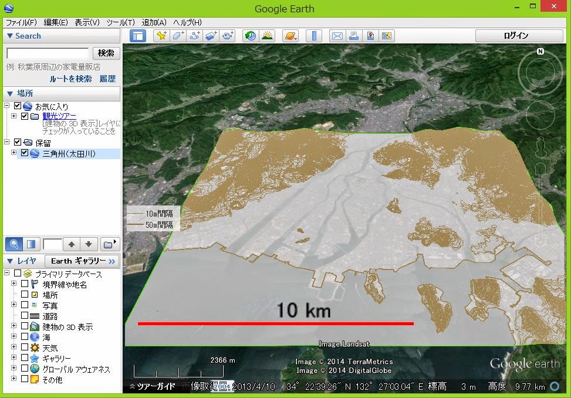Viewport: 571px width, 398px height.
Task: Show historical imagery clock icon
Action: point(251,36)
